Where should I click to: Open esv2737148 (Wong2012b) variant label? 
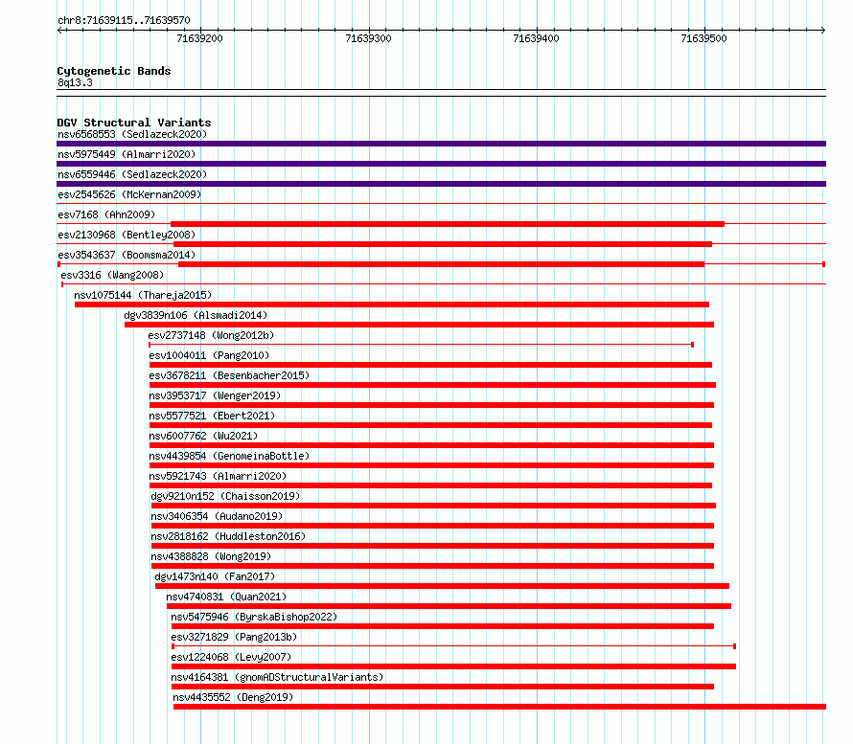[211, 335]
